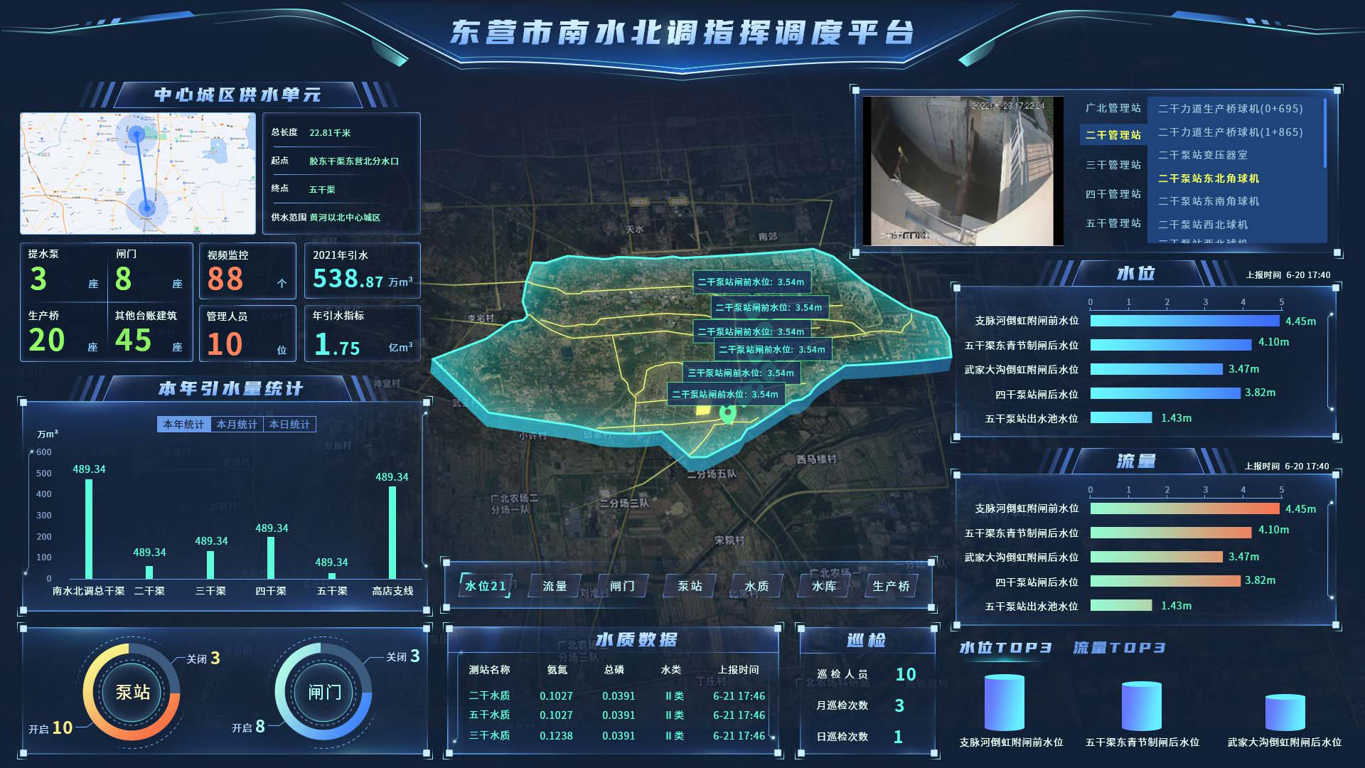The image size is (1365, 768).
Task: Click the green location pin on the map
Action: [x=727, y=413]
